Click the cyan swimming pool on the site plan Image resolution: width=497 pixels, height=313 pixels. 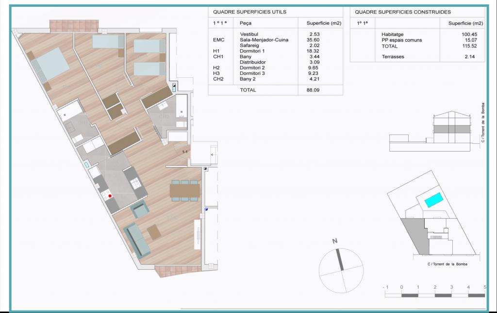pos(434,200)
